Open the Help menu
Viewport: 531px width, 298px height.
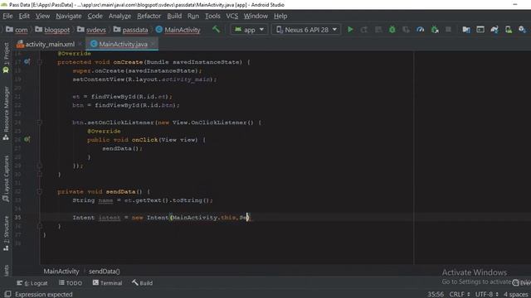(x=280, y=16)
